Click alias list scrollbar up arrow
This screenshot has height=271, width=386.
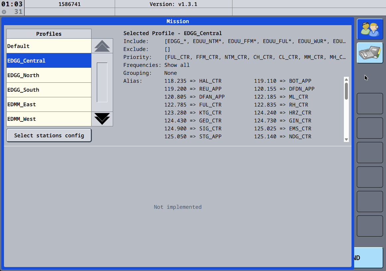click(346, 80)
